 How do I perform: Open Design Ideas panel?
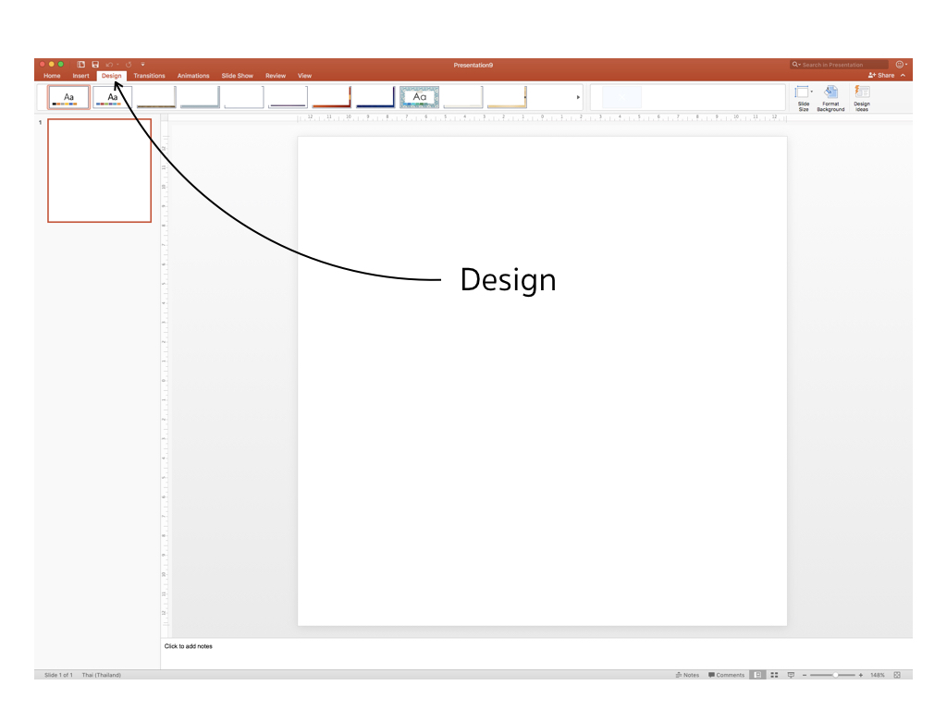[862, 98]
